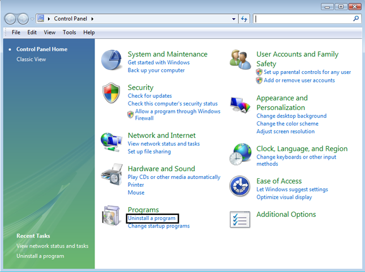Click the Hardware and Sound printer icon
This screenshot has height=272, width=365.
click(x=111, y=175)
